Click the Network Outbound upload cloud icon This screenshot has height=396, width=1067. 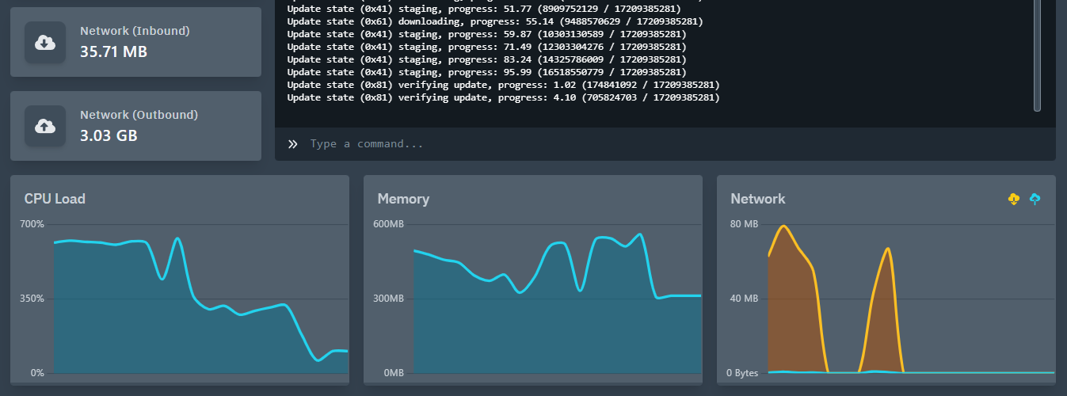click(x=45, y=126)
